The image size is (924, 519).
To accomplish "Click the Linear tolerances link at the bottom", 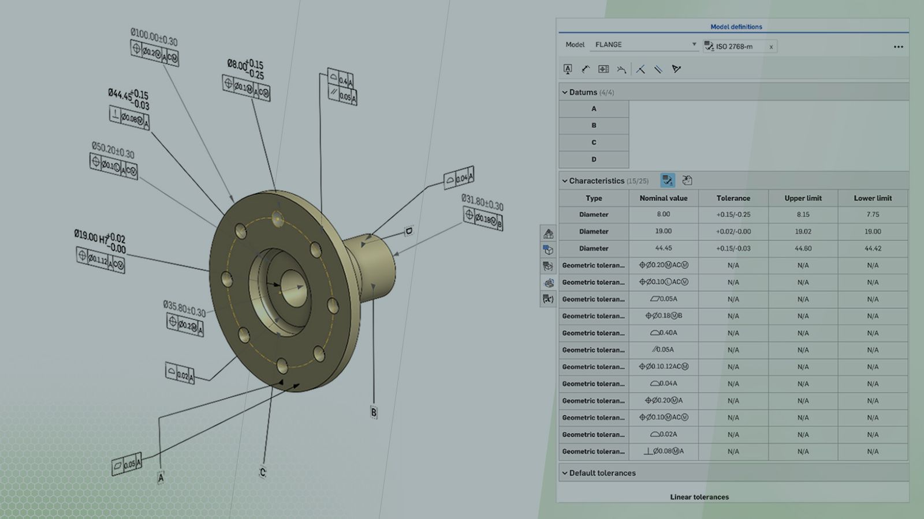I will (x=699, y=497).
